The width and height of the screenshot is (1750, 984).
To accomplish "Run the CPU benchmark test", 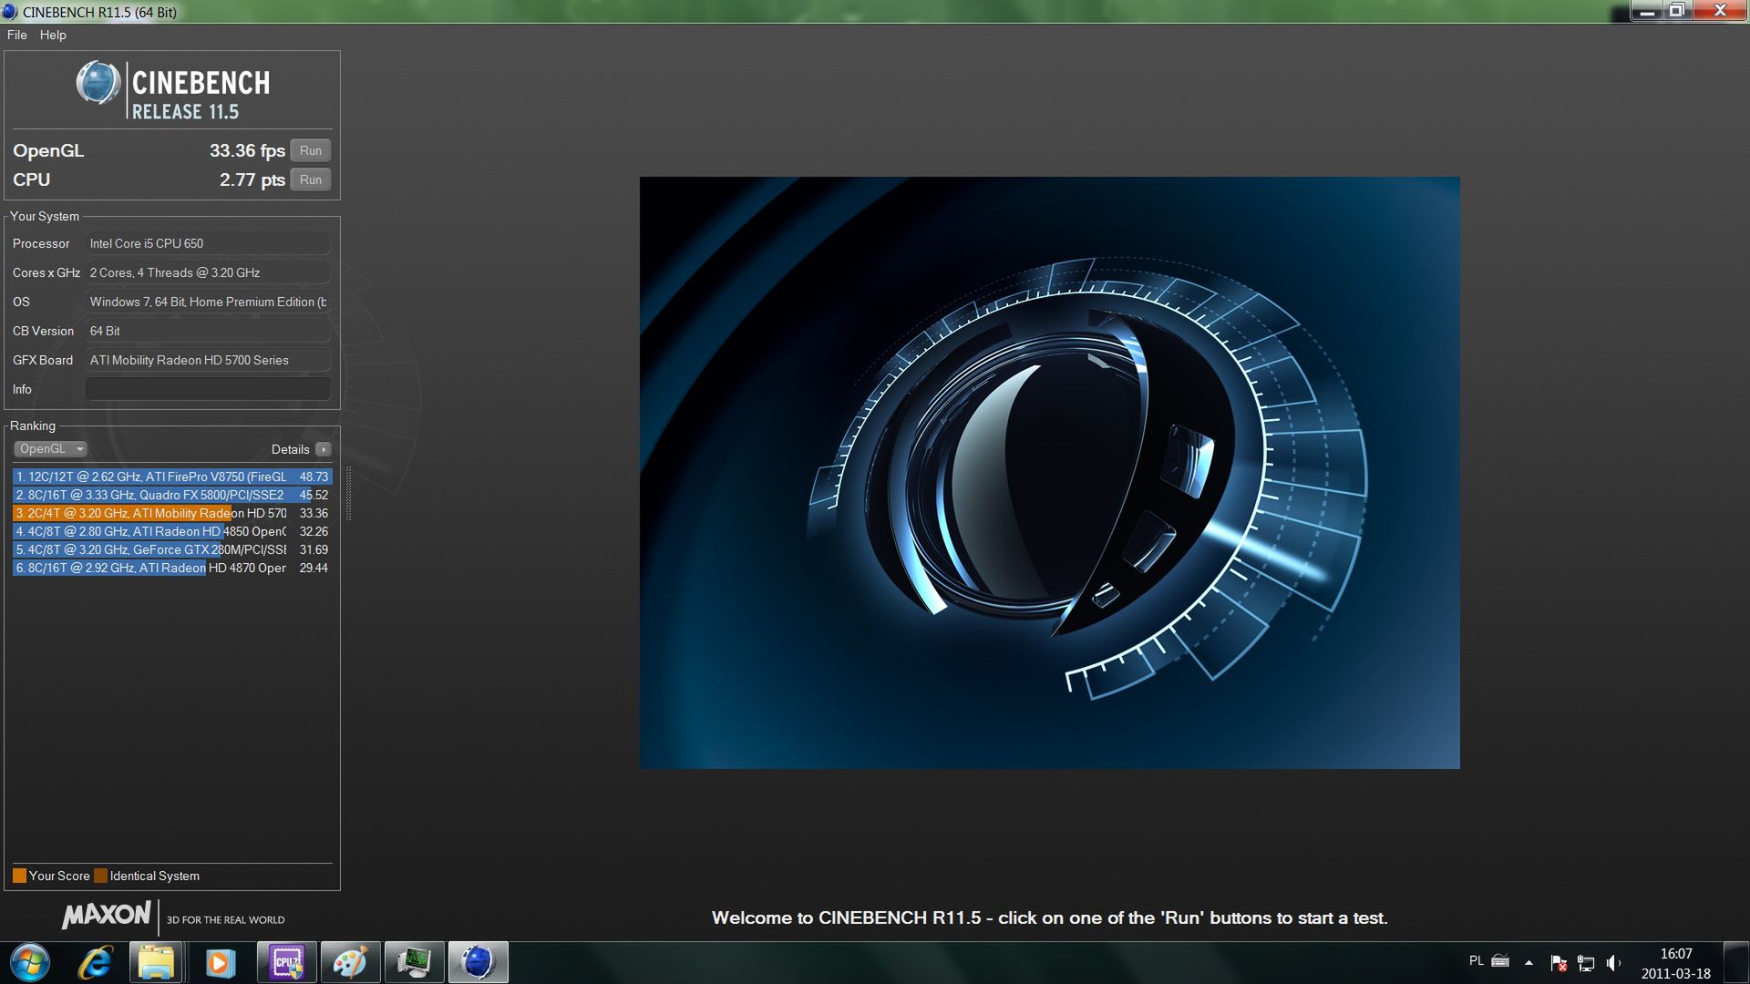I will [x=311, y=179].
